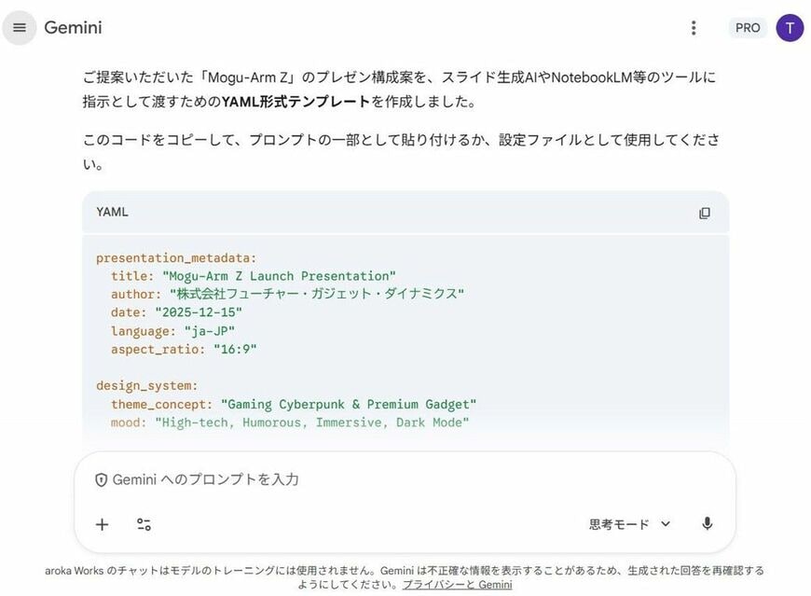Expand the chevron beside 思考モード
Image resolution: width=811 pixels, height=596 pixels.
coord(665,524)
